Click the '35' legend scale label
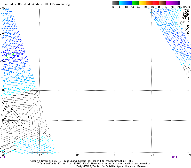This screenshot has width=191, height=168. click(159, 7)
